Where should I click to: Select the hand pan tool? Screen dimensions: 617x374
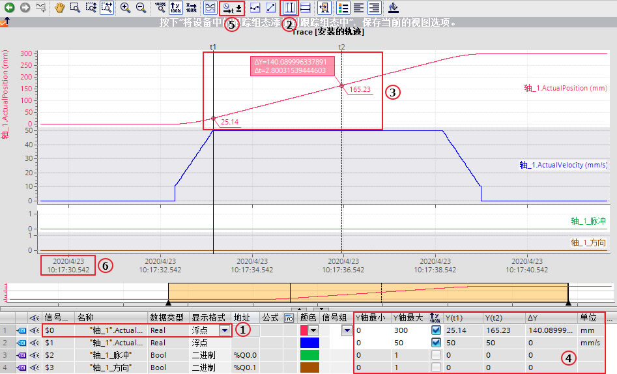click(60, 7)
